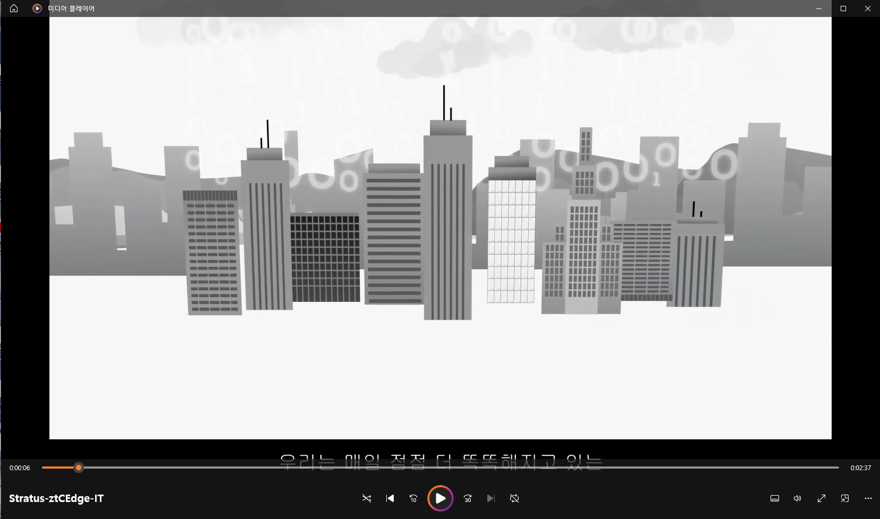
Task: Click the Stratus-ztCEdge-IT title
Action: click(56, 498)
